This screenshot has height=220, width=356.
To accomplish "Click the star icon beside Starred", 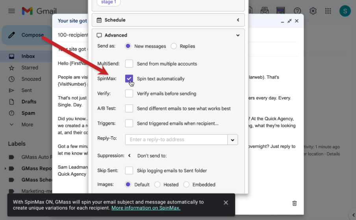I will pos(11,68).
